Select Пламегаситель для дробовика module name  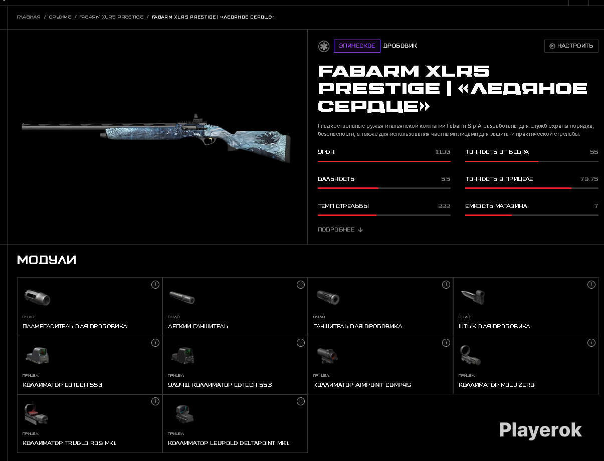75,326
